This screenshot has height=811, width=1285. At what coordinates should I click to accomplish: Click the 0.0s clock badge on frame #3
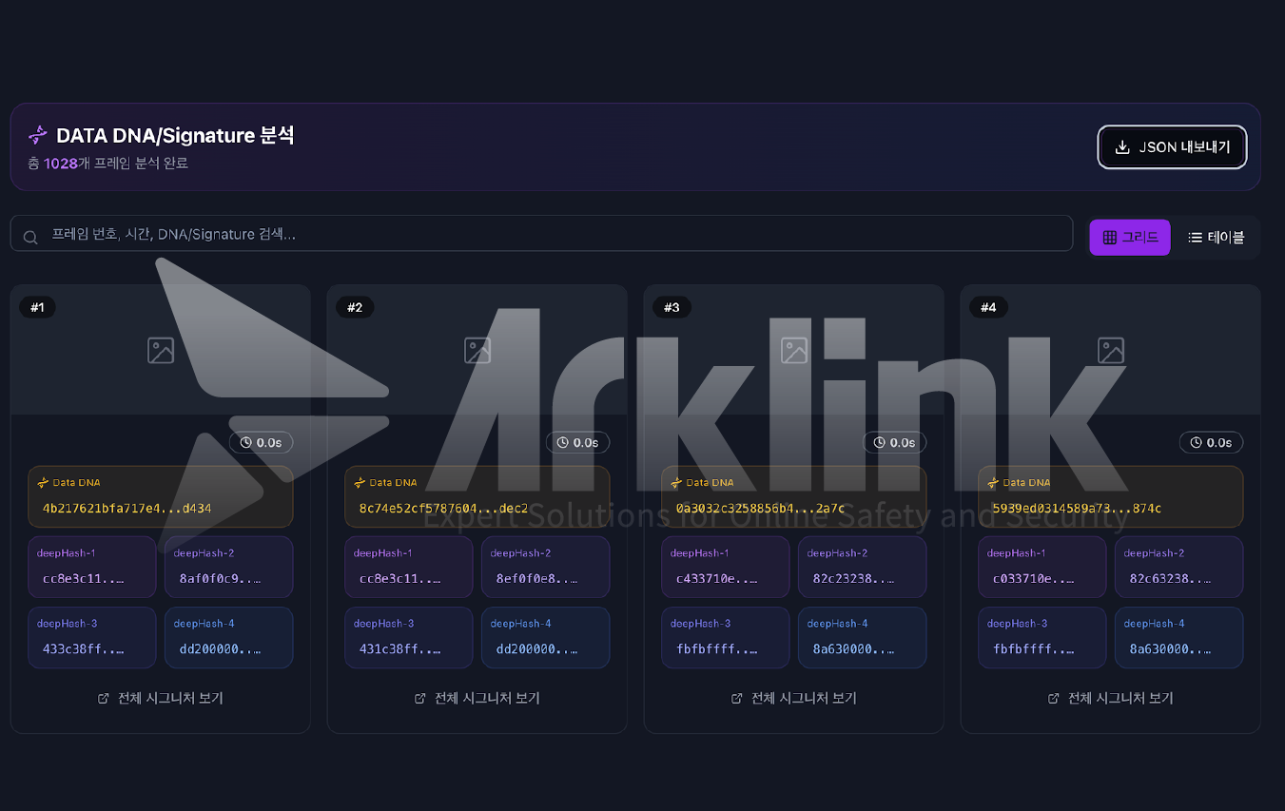[x=894, y=442]
